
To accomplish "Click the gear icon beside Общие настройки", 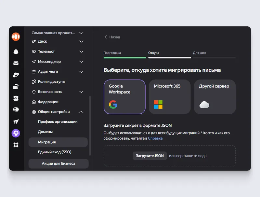I will [34, 112].
